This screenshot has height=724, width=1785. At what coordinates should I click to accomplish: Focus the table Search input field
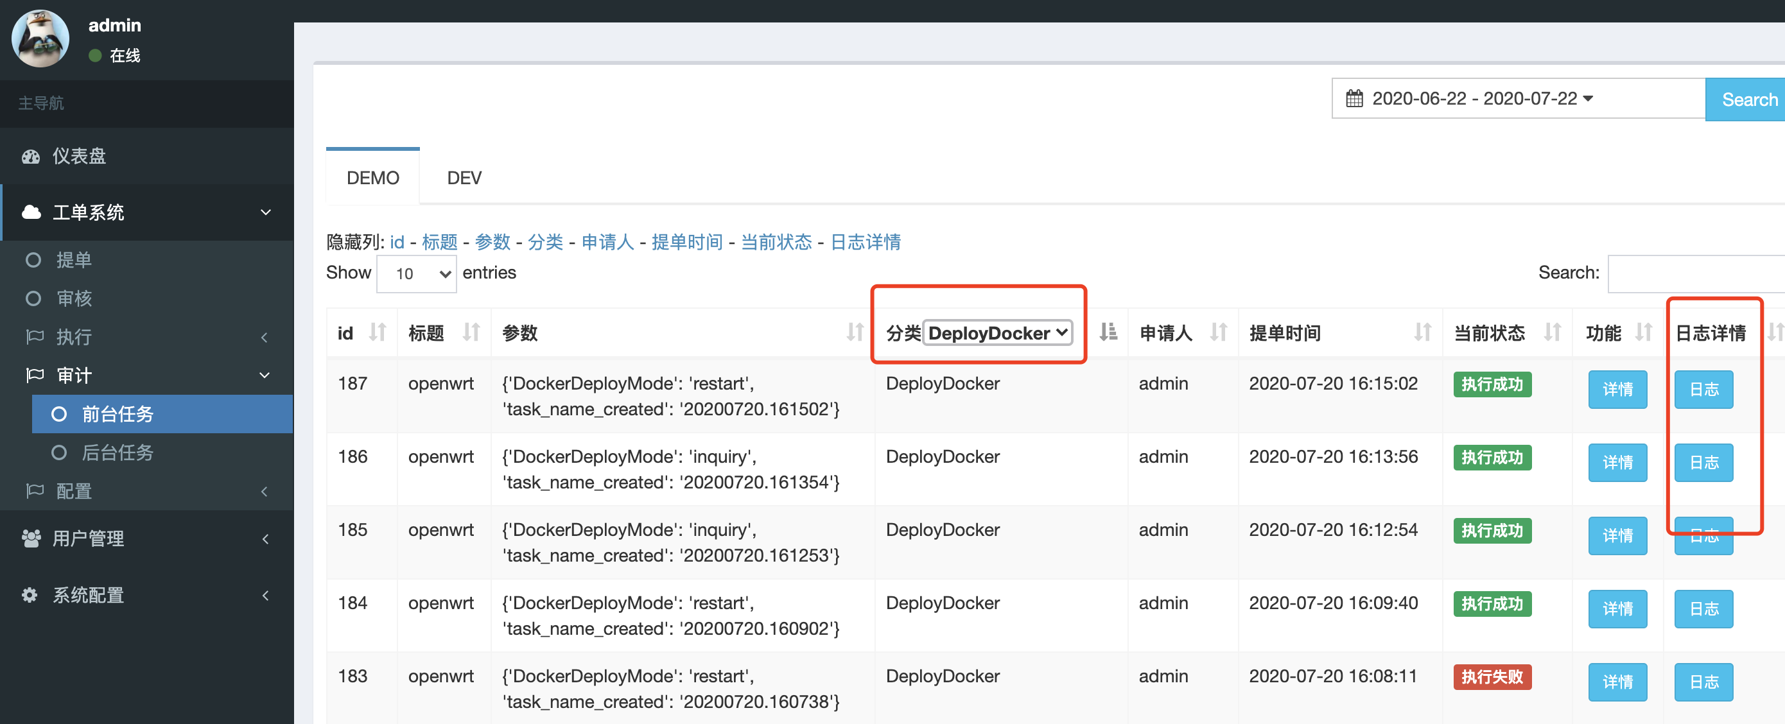[1696, 273]
